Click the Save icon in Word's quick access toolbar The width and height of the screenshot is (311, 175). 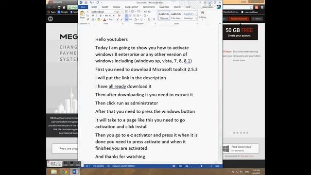pyautogui.click(x=86, y=2)
